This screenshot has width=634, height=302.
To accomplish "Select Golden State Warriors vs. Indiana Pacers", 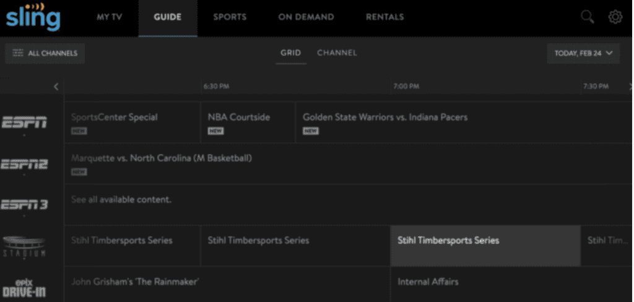I will pos(464,122).
